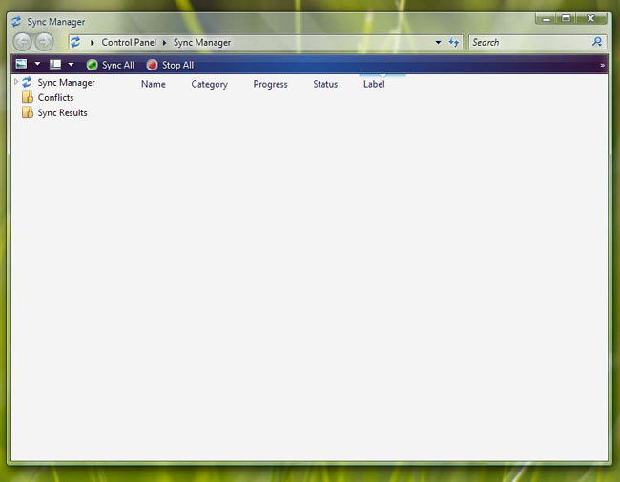The image size is (620, 482).
Task: Open the address bar history dropdown
Action: point(438,42)
